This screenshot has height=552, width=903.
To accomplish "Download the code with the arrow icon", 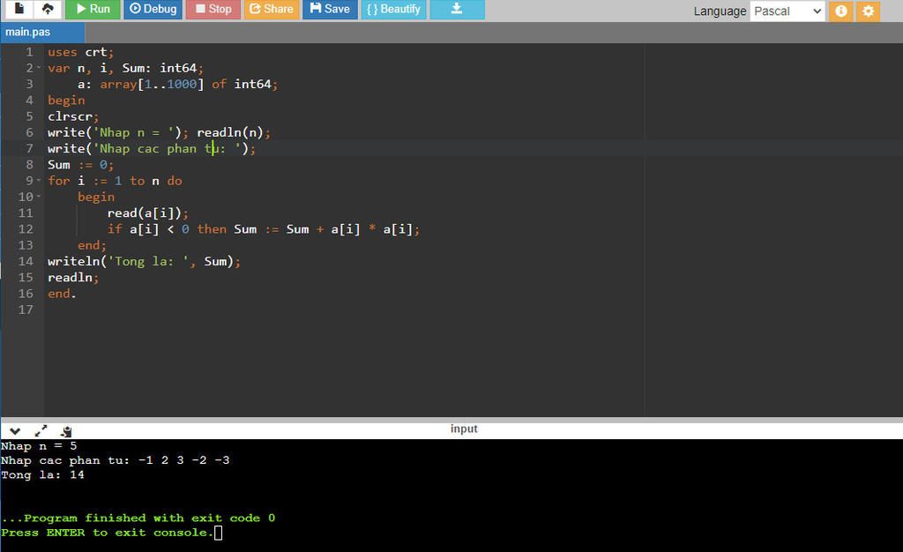I will coord(457,9).
